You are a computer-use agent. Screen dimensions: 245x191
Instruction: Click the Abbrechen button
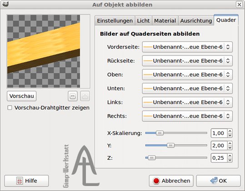point(171,181)
